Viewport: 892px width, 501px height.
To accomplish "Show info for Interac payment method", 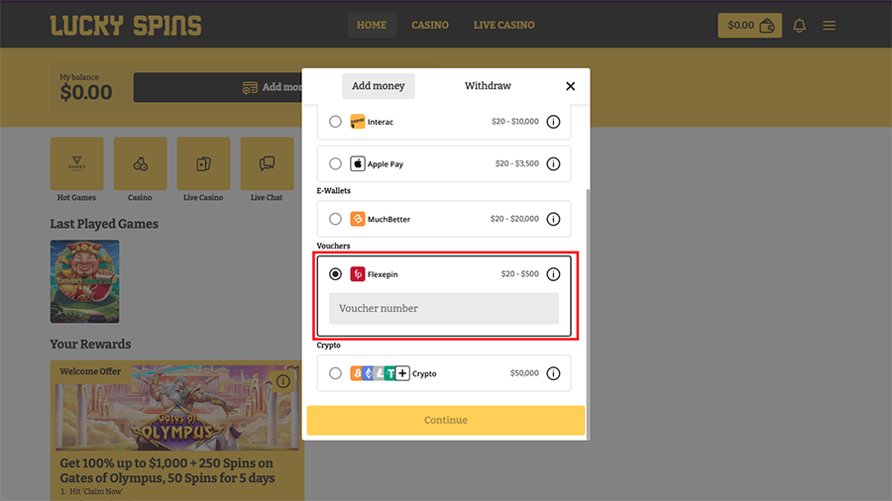I will point(553,122).
